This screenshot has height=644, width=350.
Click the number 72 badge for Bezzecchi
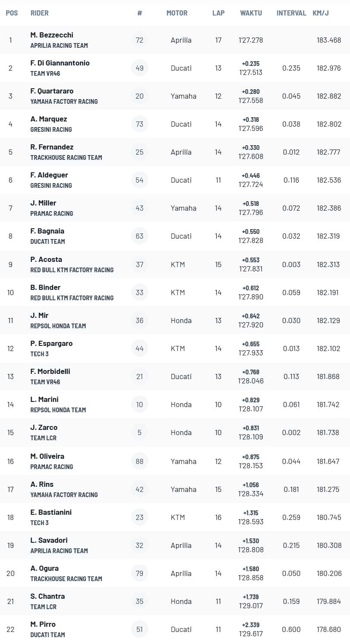point(139,40)
